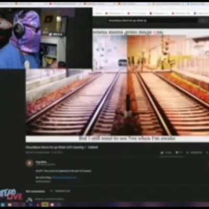Open the channel name next to the avatar

tap(41, 162)
